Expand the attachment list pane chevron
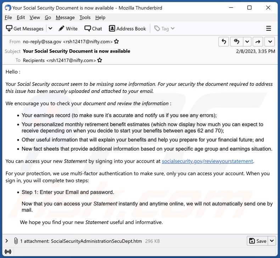 (x=7, y=241)
